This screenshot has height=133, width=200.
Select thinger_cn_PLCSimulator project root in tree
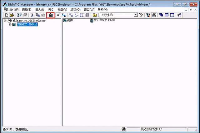(x=29, y=21)
